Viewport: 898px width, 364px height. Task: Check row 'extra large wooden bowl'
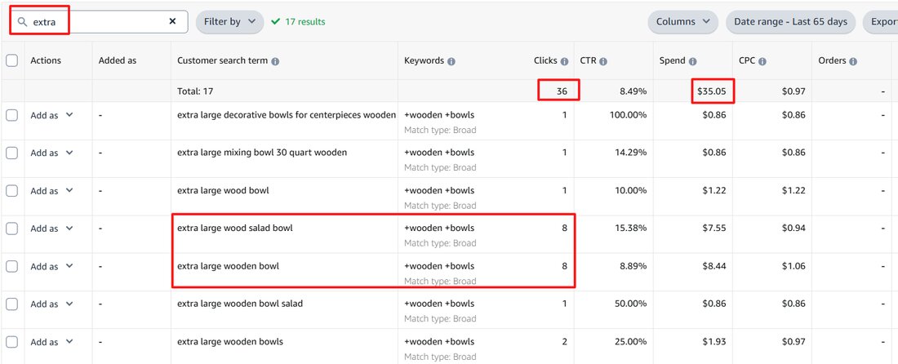[x=12, y=266]
